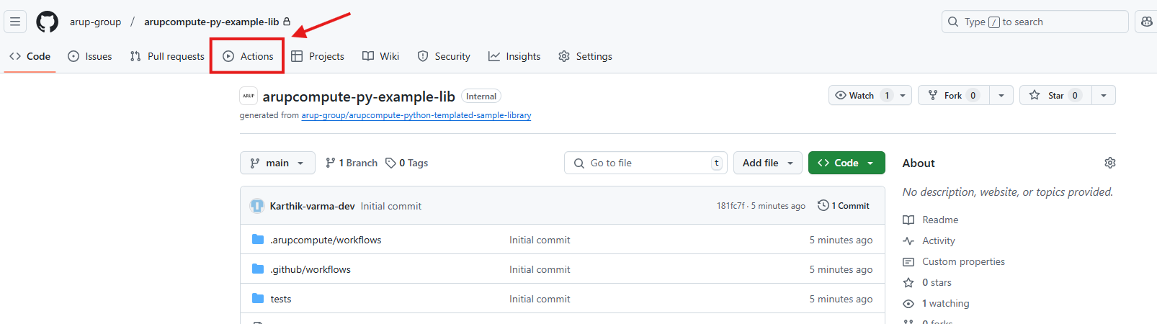The height and width of the screenshot is (324, 1157).
Task: Click the Arup repository avatar
Action: click(249, 96)
